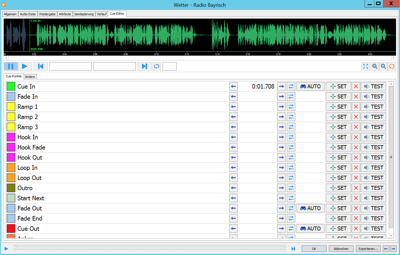Click the green Cue In color swatch
400x255 pixels.
[x=11, y=87]
